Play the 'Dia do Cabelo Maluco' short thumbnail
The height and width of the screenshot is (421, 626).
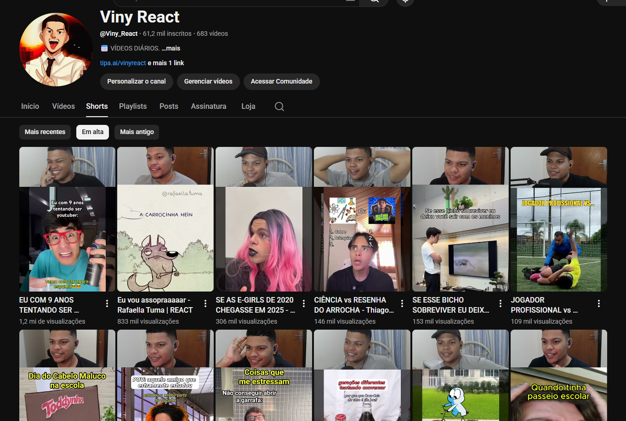(x=67, y=375)
